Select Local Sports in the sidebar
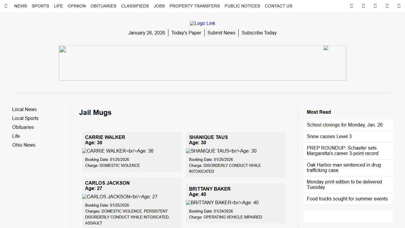Image resolution: width=405 pixels, height=228 pixels. pyautogui.click(x=25, y=118)
